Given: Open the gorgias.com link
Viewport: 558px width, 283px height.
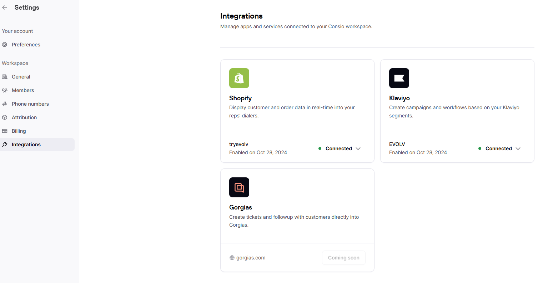Looking at the screenshot, I should (247, 258).
